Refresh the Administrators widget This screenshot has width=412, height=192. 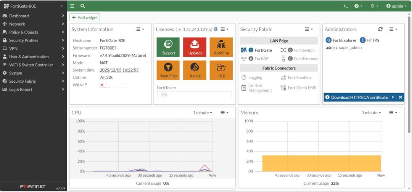point(380,29)
